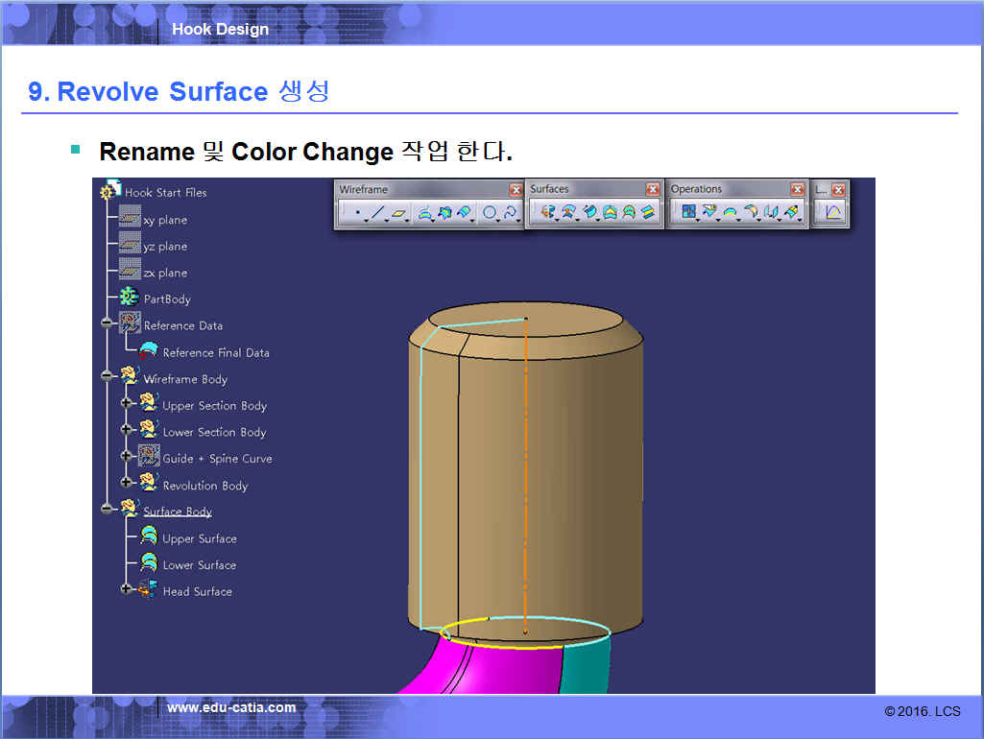Expand the Head Surface node
The image size is (984, 739).
pyautogui.click(x=126, y=589)
